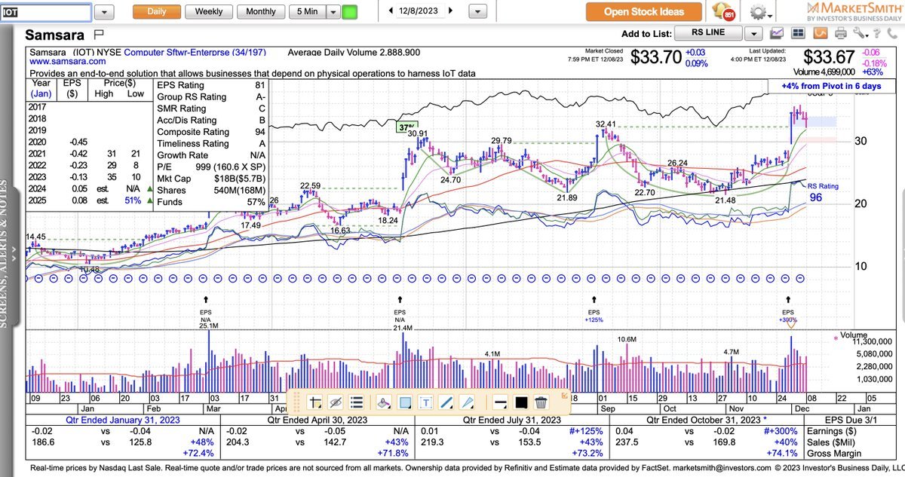Click the 37% green base label
This screenshot has height=477, width=905.
pos(407,127)
